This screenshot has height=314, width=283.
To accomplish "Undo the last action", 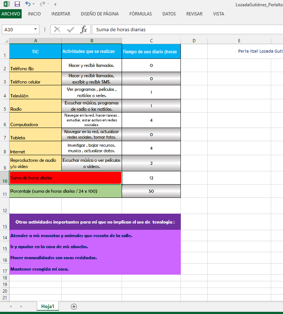I will click(28, 4).
